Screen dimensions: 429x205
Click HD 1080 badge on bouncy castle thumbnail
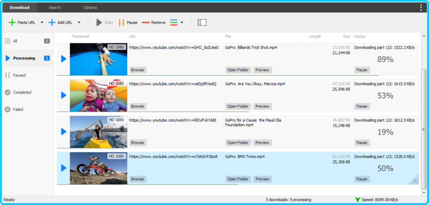click(x=117, y=84)
